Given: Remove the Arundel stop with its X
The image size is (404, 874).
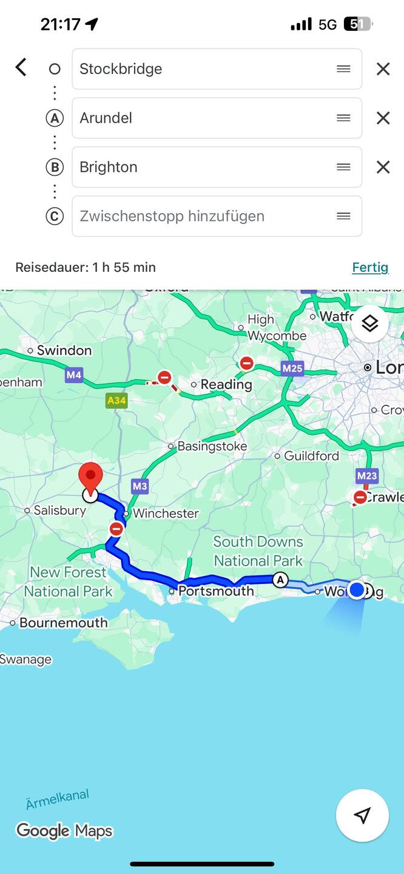Looking at the screenshot, I should click(383, 118).
